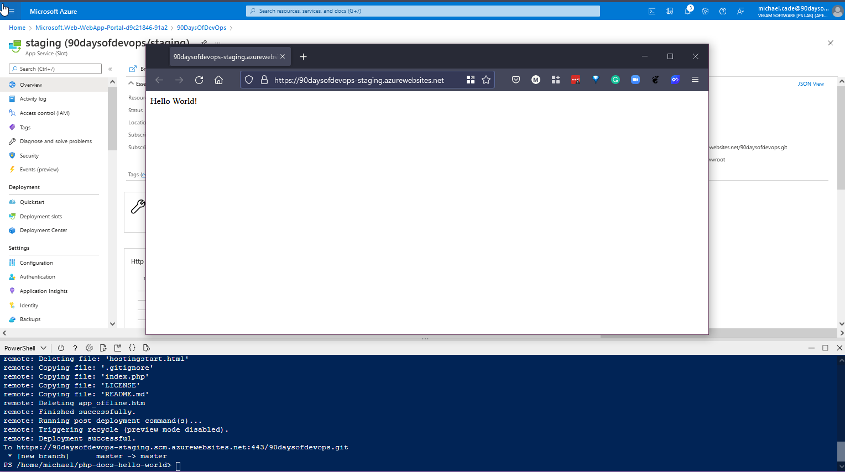Image resolution: width=845 pixels, height=472 pixels.
Task: Open the PowerShell shell type dropdown
Action: (25, 348)
